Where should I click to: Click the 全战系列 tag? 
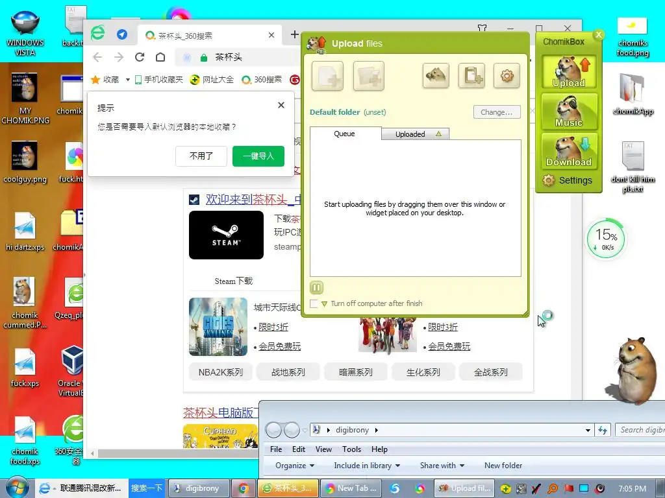(491, 372)
